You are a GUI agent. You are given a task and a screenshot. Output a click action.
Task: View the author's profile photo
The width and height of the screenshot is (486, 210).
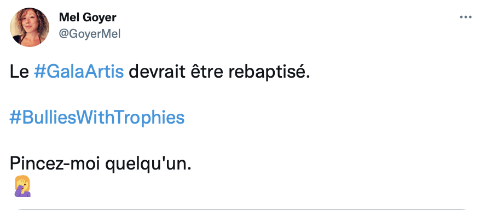click(30, 27)
